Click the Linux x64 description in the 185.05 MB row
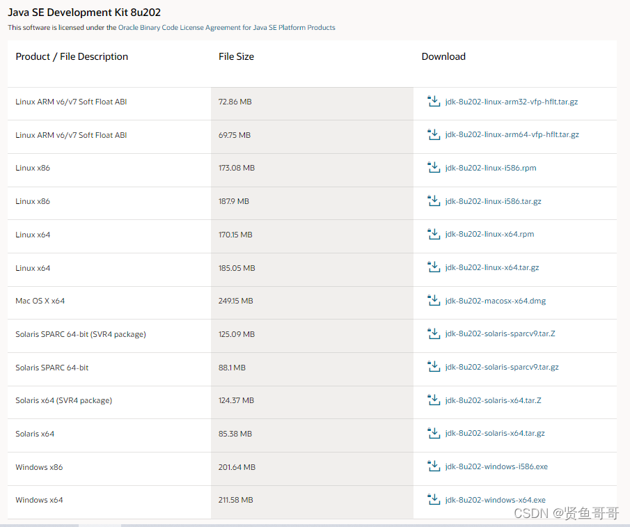This screenshot has height=527, width=630. tap(33, 268)
